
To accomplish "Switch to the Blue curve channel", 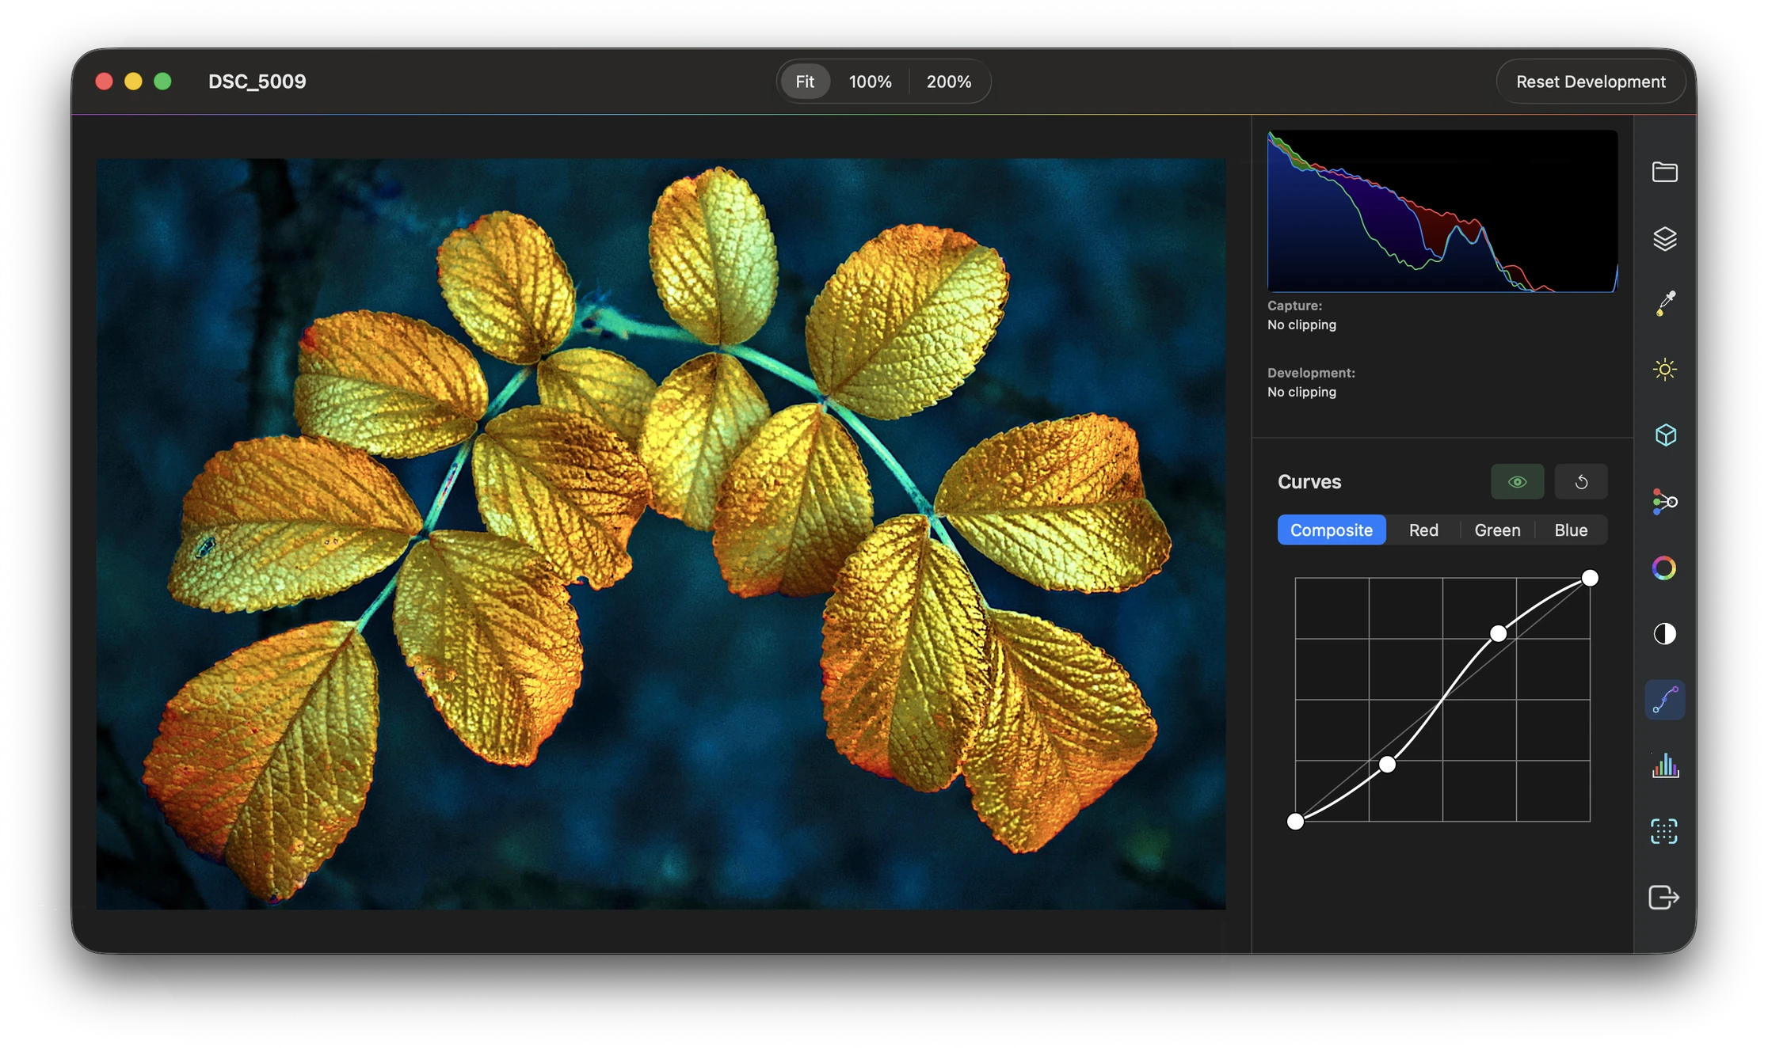I will [1571, 530].
